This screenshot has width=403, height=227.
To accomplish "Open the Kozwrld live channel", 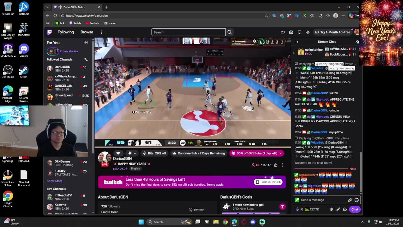I will [x=67, y=207].
